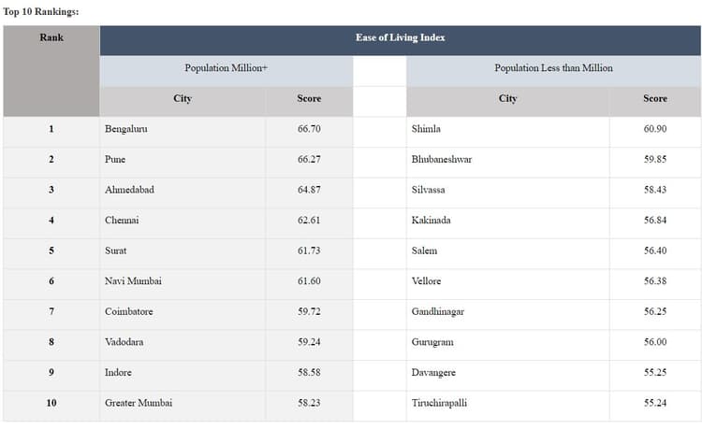
Task: Select the rank 10 cell
Action: click(x=51, y=403)
